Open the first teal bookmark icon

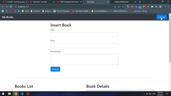coord(3,11)
